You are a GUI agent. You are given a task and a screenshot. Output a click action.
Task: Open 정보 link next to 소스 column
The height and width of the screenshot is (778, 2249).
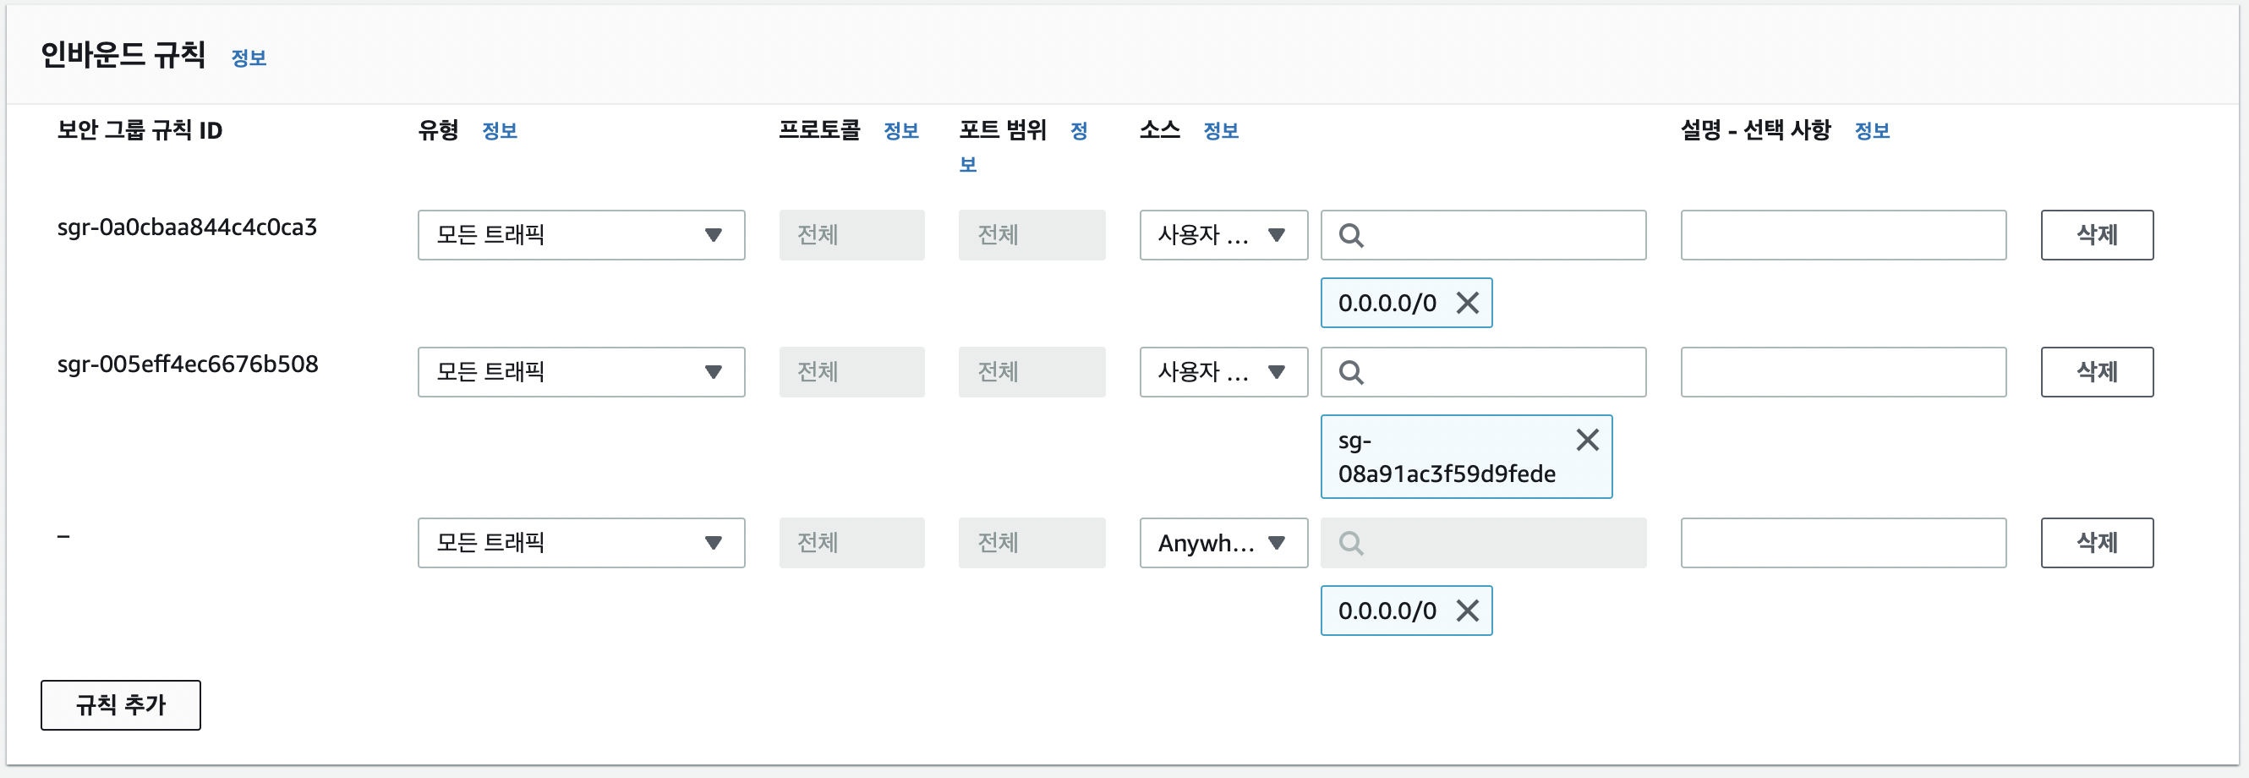pyautogui.click(x=1221, y=131)
